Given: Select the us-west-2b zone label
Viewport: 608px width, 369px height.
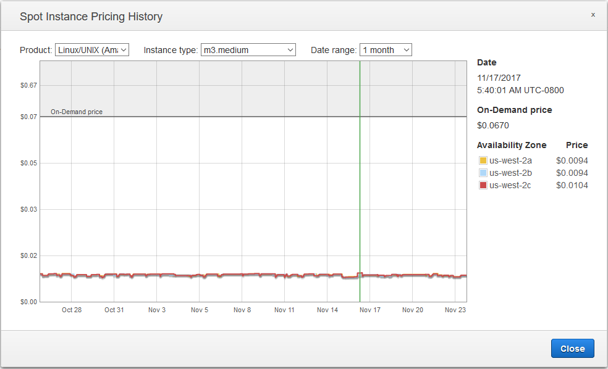Looking at the screenshot, I should [510, 173].
